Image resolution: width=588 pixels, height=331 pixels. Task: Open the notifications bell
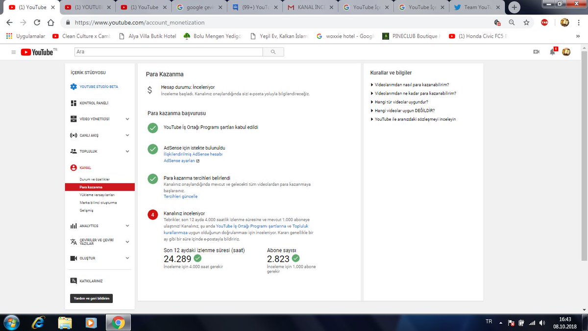553,52
